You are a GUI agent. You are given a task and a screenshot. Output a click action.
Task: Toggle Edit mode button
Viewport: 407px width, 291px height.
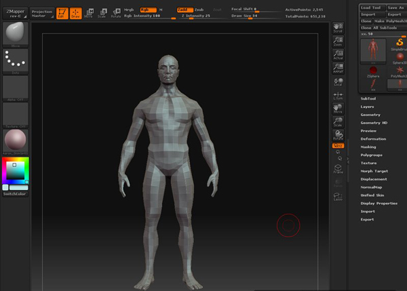[62, 13]
